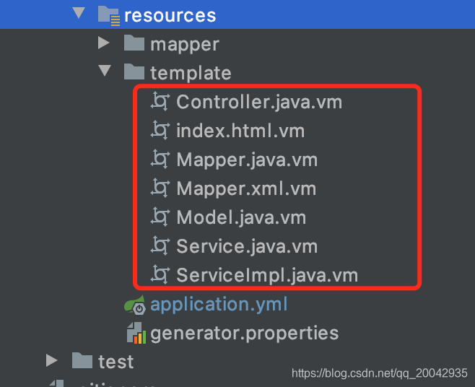The height and width of the screenshot is (387, 475).
Task: Open index.html.vm template file
Action: [240, 131]
